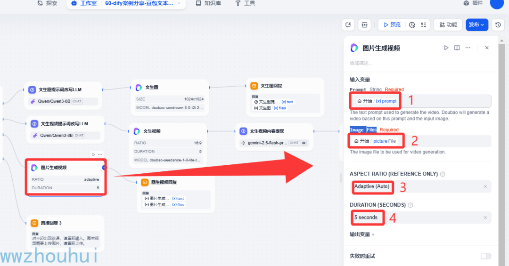
Task: Open the help book icon in panel
Action: (x=457, y=48)
